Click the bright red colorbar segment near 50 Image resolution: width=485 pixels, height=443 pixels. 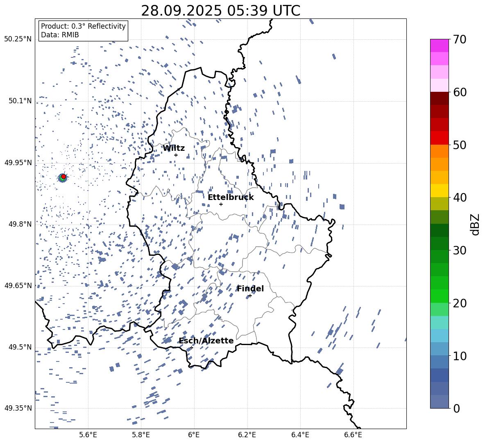440,138
